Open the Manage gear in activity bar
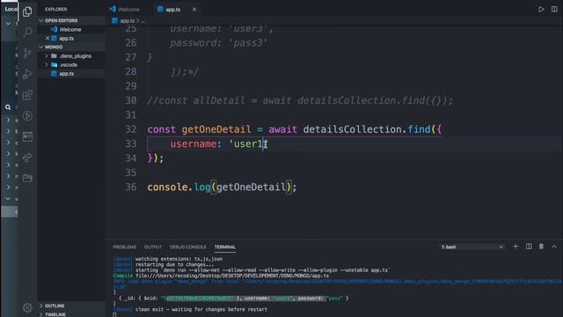 (x=27, y=307)
